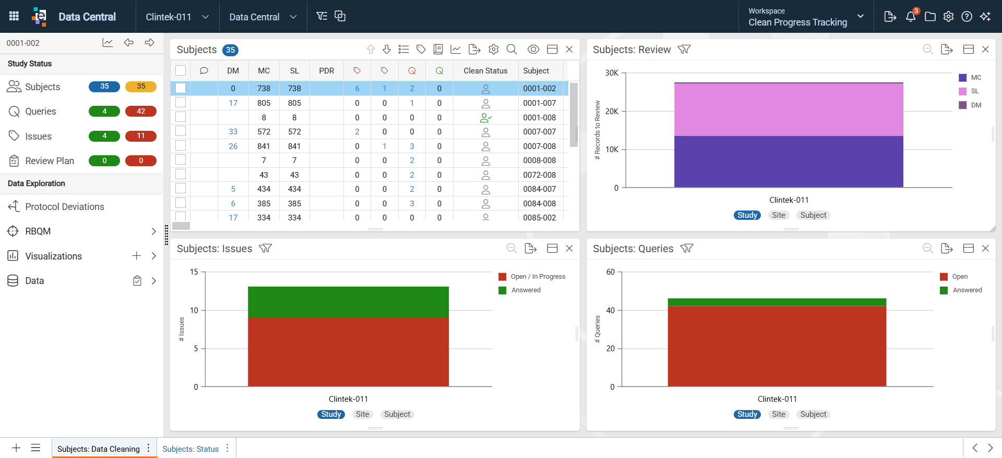The image size is (1002, 458).
Task: Check the box for subject 0007-007
Action: 181,131
